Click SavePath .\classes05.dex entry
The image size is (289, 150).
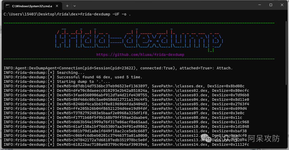click(x=180, y=104)
